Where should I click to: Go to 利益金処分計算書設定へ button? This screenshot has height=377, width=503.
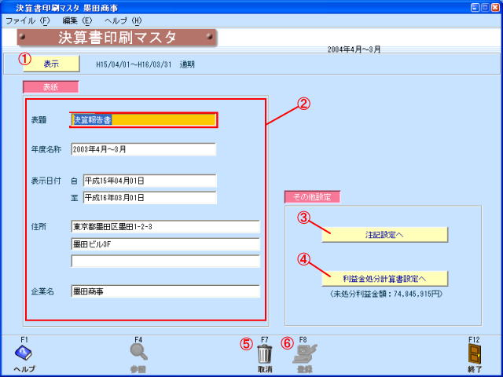(x=384, y=278)
